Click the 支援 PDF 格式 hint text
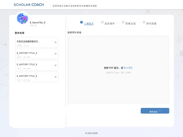 point(118,73)
